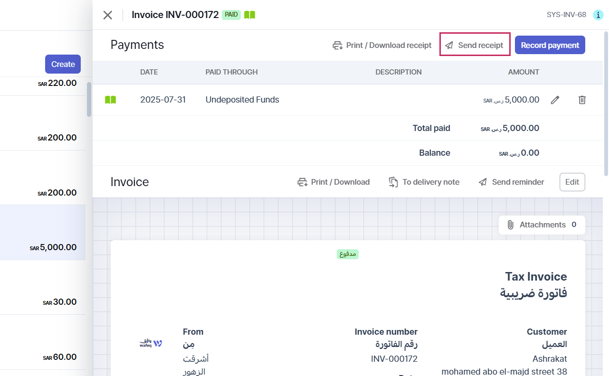
Task: Click Print / Download in the Invoice section
Action: [x=333, y=182]
